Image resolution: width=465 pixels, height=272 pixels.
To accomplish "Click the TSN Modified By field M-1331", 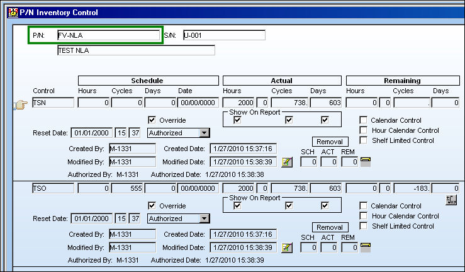I will [x=132, y=162].
